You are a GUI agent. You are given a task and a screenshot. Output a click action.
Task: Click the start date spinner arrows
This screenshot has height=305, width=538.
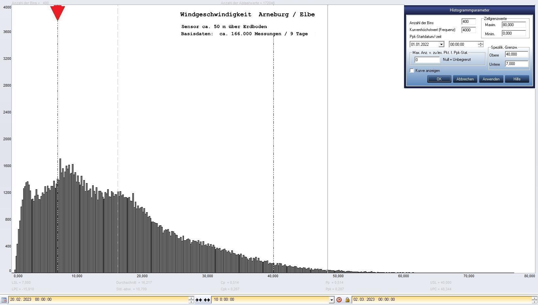click(191, 300)
